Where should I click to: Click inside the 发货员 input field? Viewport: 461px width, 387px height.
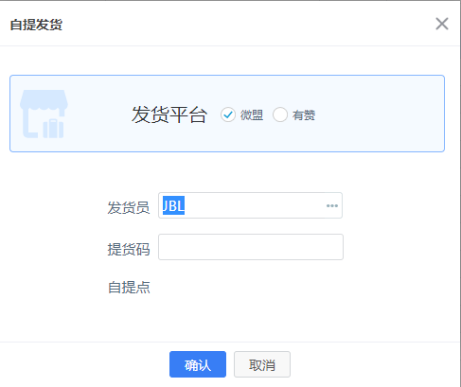pos(250,205)
